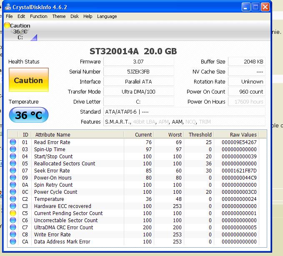The width and height of the screenshot is (283, 256).
Task: Click status dot for Reallocated Sectors Count
Action: pyautogui.click(x=13, y=163)
